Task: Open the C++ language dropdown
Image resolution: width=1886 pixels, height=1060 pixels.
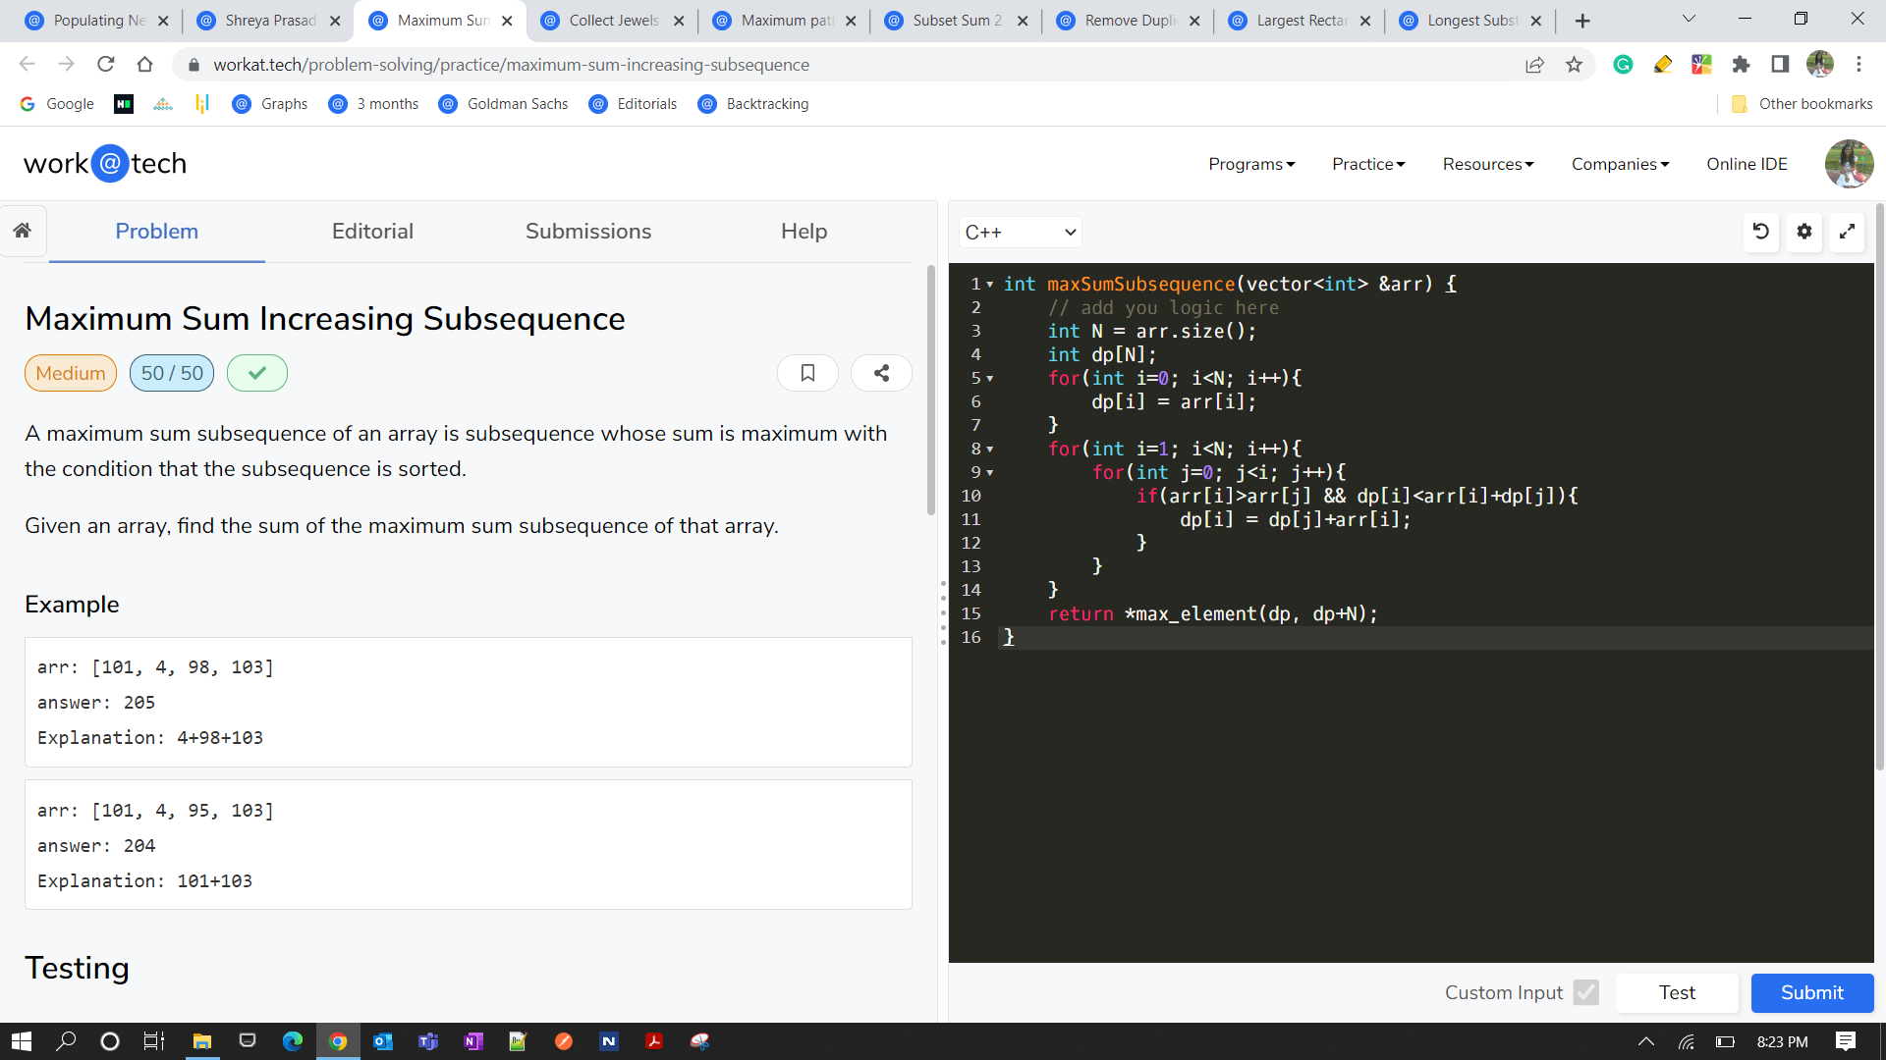Action: click(x=1020, y=233)
